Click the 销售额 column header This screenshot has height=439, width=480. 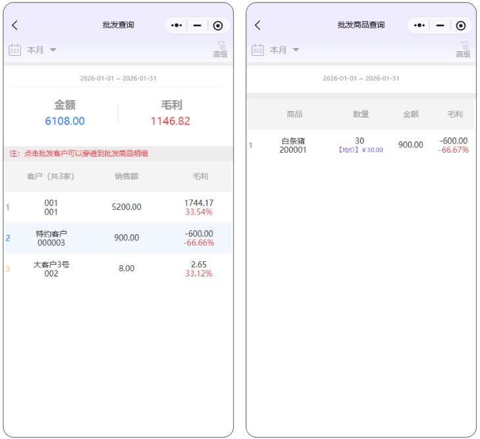[126, 176]
